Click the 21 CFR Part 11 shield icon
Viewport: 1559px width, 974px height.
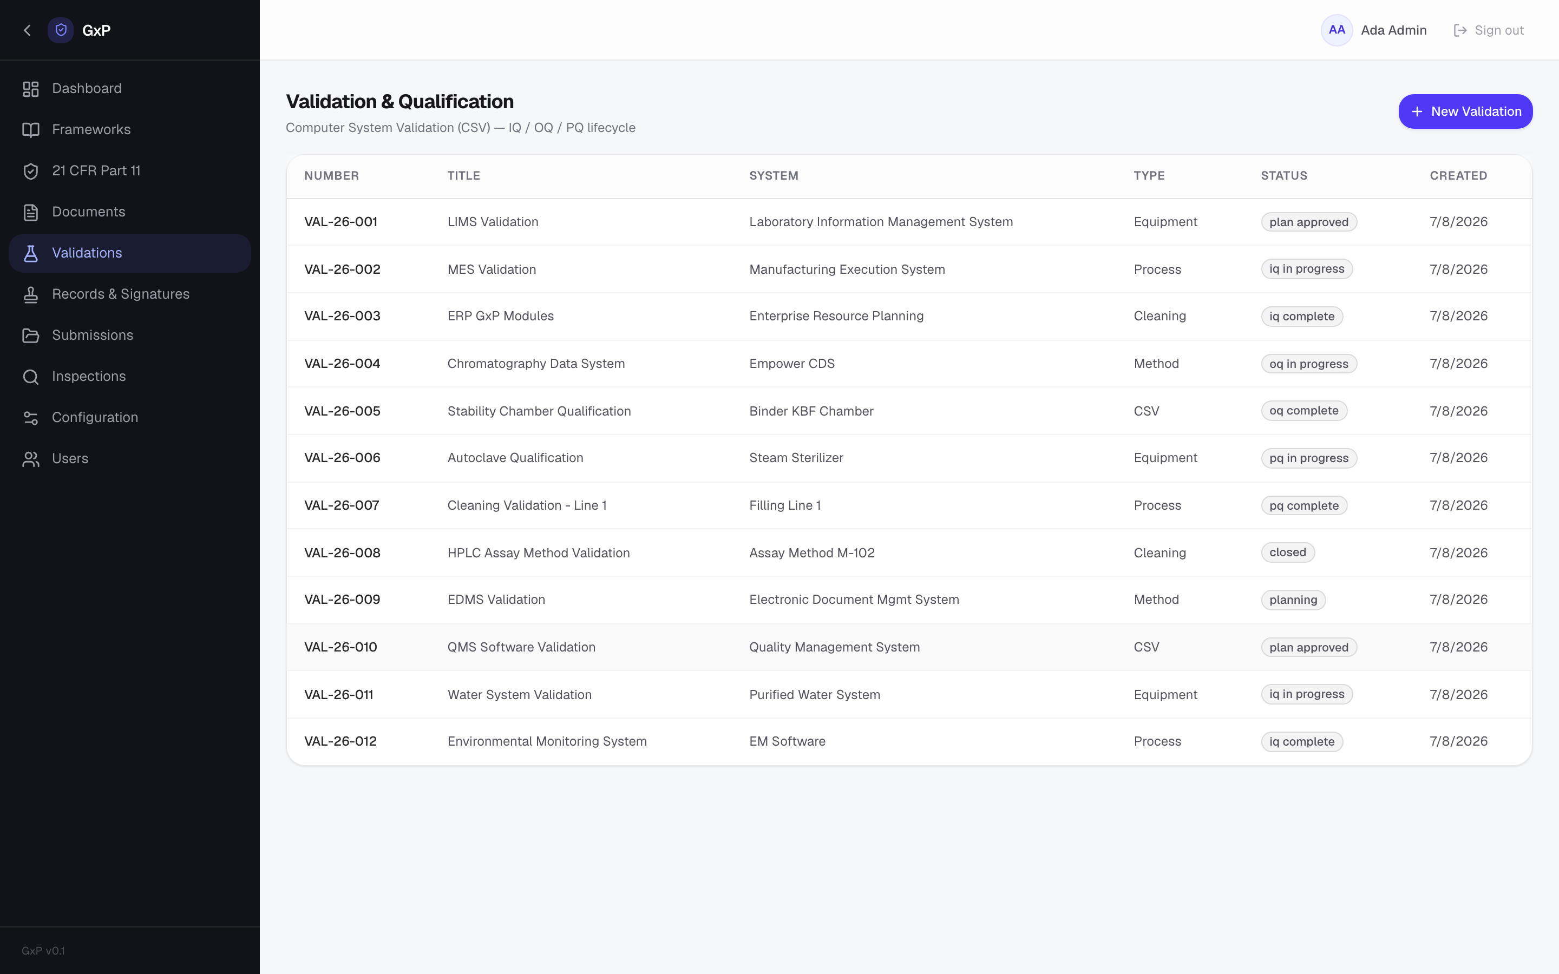31,172
